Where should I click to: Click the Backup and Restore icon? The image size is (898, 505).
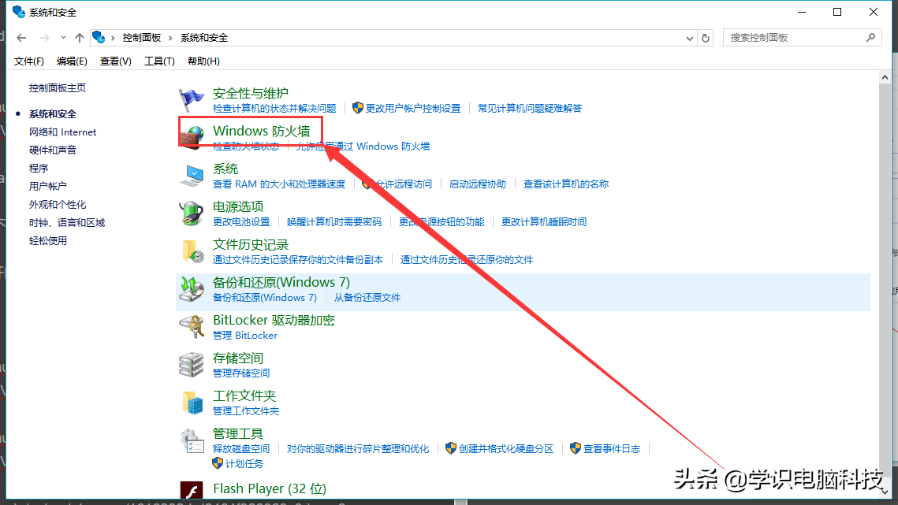pos(192,289)
